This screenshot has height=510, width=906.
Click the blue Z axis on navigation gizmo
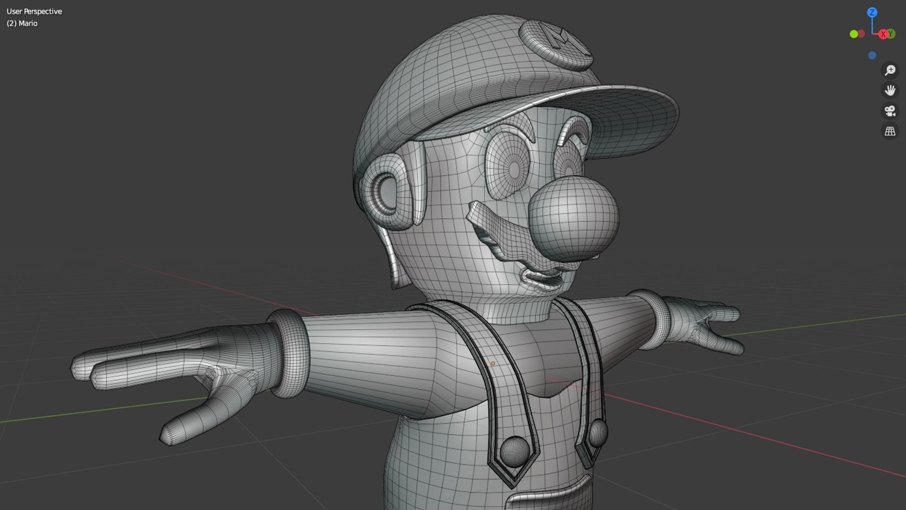(872, 12)
